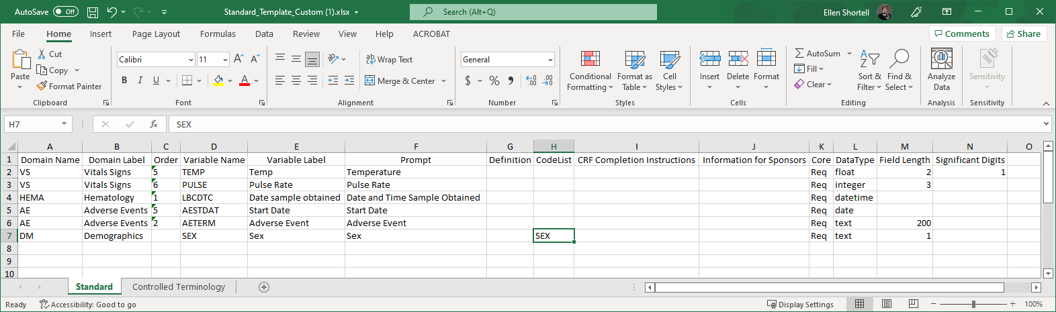Apply Comma Style number format

(511, 81)
